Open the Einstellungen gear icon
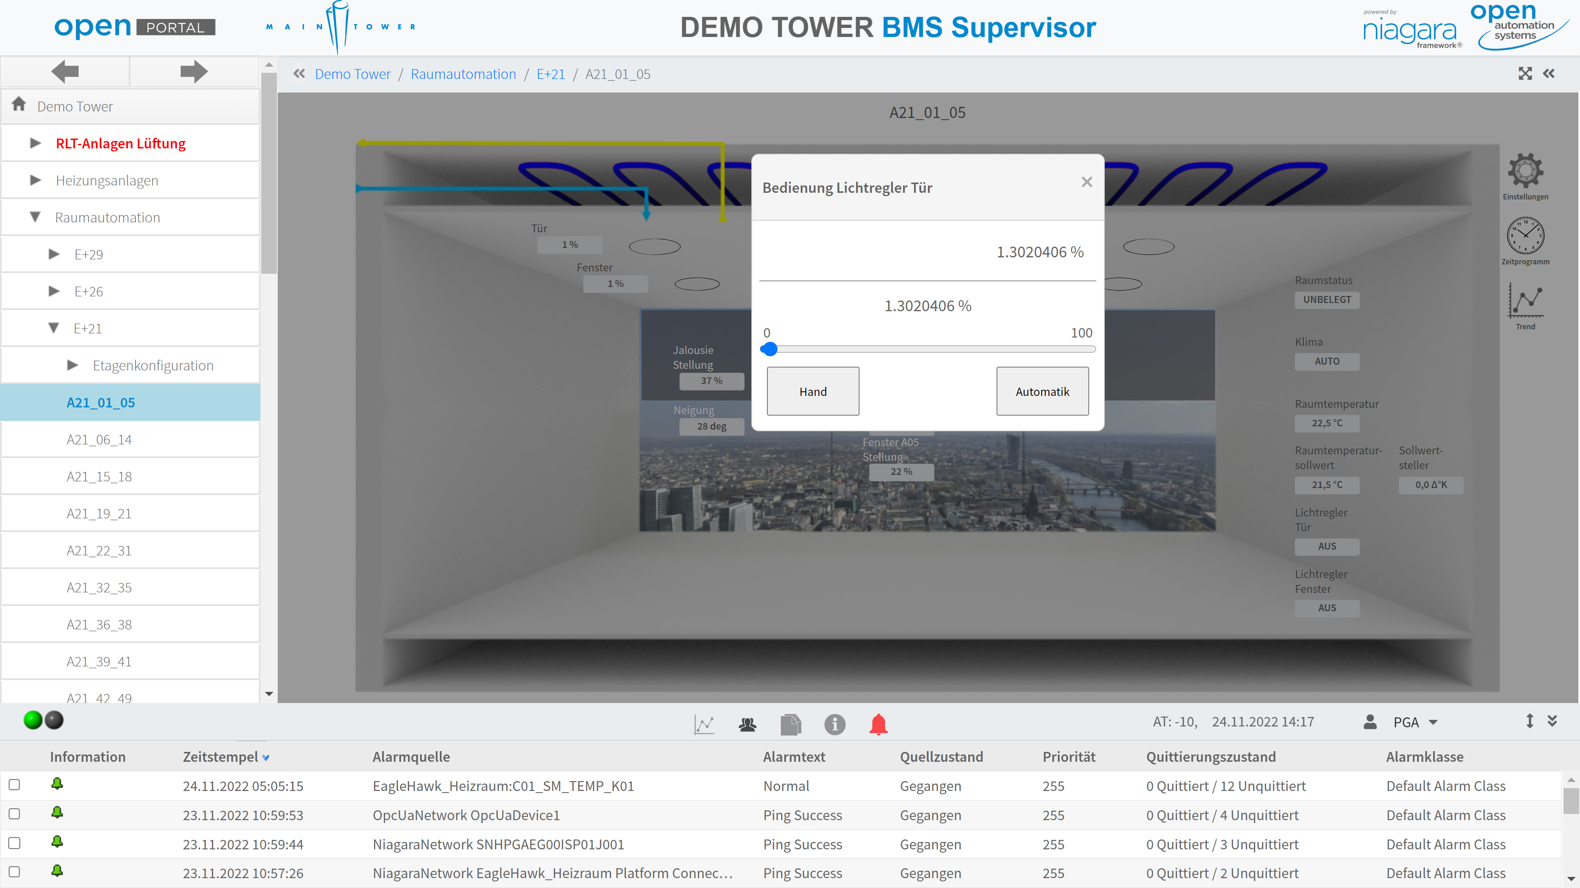 tap(1525, 170)
